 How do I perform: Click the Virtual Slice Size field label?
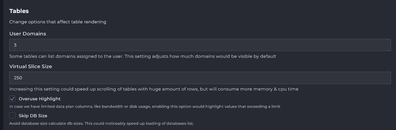31,67
